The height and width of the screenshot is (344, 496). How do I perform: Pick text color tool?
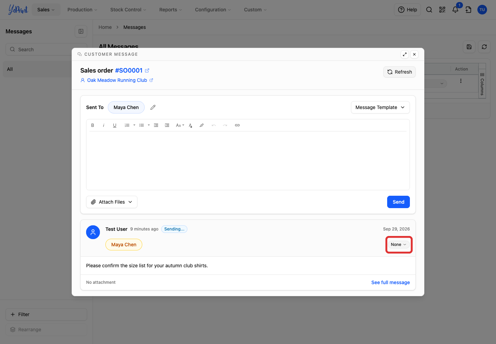coord(190,125)
